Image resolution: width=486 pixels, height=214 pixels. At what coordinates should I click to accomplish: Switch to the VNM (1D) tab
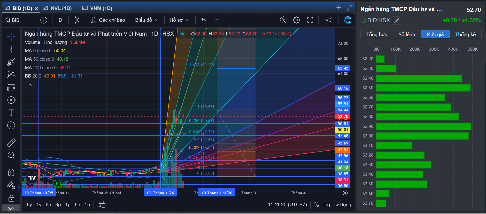tap(97, 8)
